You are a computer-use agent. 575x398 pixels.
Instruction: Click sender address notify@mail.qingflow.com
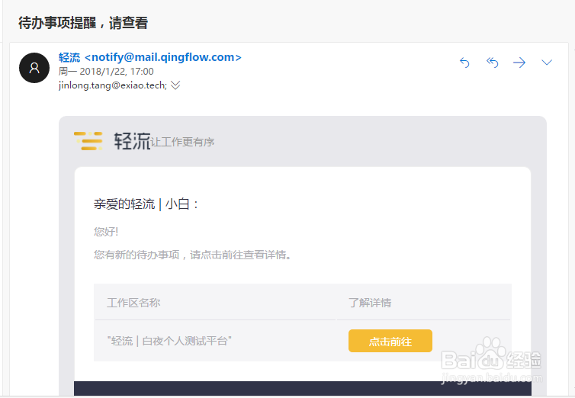[x=163, y=57]
